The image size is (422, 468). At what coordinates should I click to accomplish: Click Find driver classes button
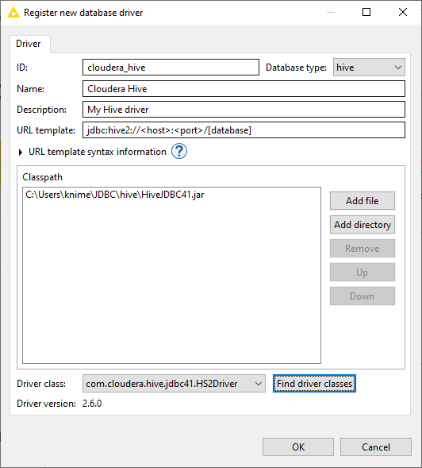pyautogui.click(x=314, y=384)
